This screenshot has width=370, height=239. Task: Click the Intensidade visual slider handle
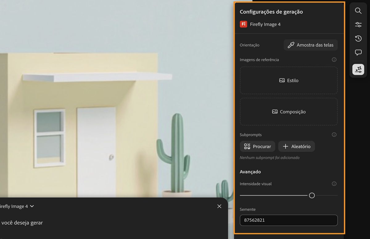pos(312,195)
